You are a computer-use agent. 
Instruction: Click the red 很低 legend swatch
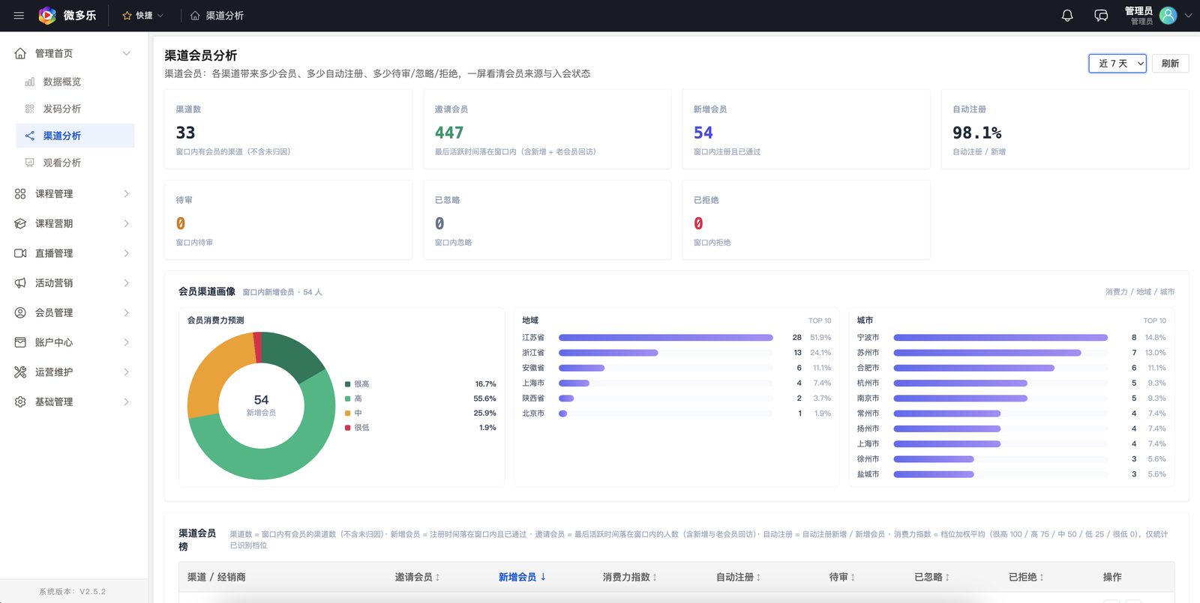(x=348, y=428)
